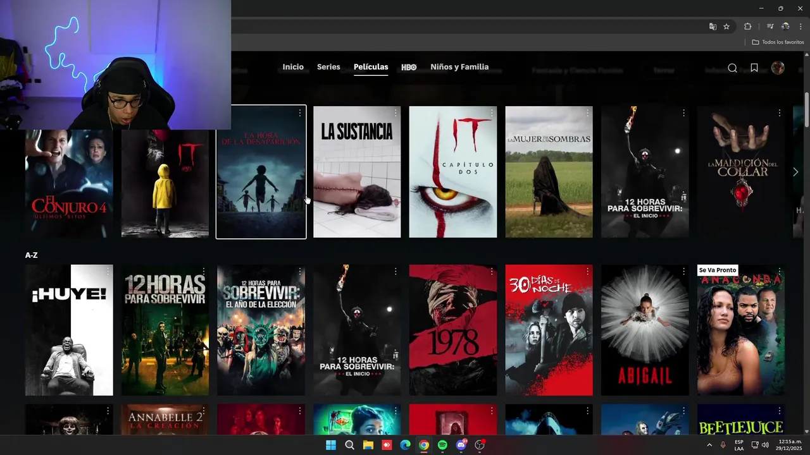Viewport: 810px width, 455px height.
Task: Click the A-Z section heading
Action: point(31,255)
